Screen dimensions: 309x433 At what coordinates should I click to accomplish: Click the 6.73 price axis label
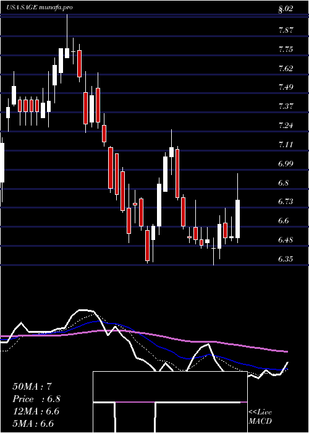286,202
